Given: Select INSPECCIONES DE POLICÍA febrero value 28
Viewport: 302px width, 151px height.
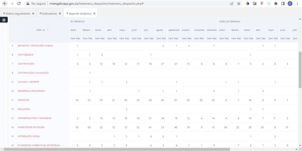Looking at the screenshot, I should pyautogui.click(x=89, y=127).
